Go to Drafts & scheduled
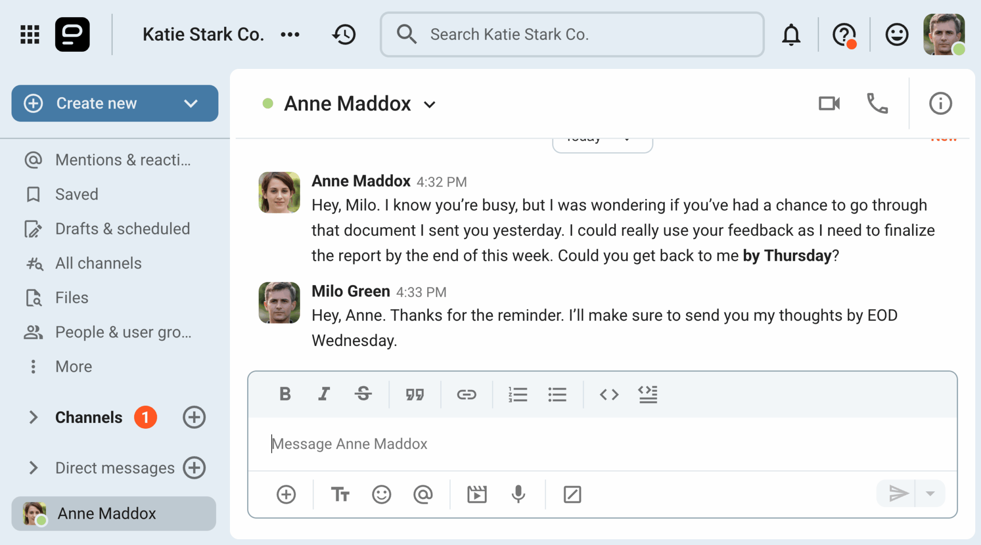Image resolution: width=981 pixels, height=545 pixels. tap(122, 229)
